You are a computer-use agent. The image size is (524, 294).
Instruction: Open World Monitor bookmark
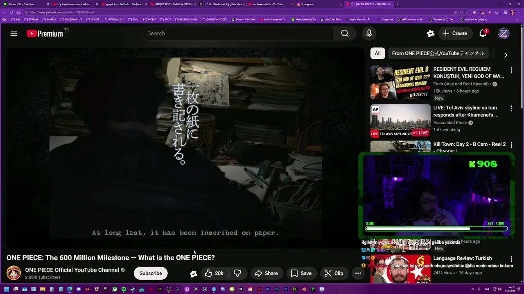point(358,20)
